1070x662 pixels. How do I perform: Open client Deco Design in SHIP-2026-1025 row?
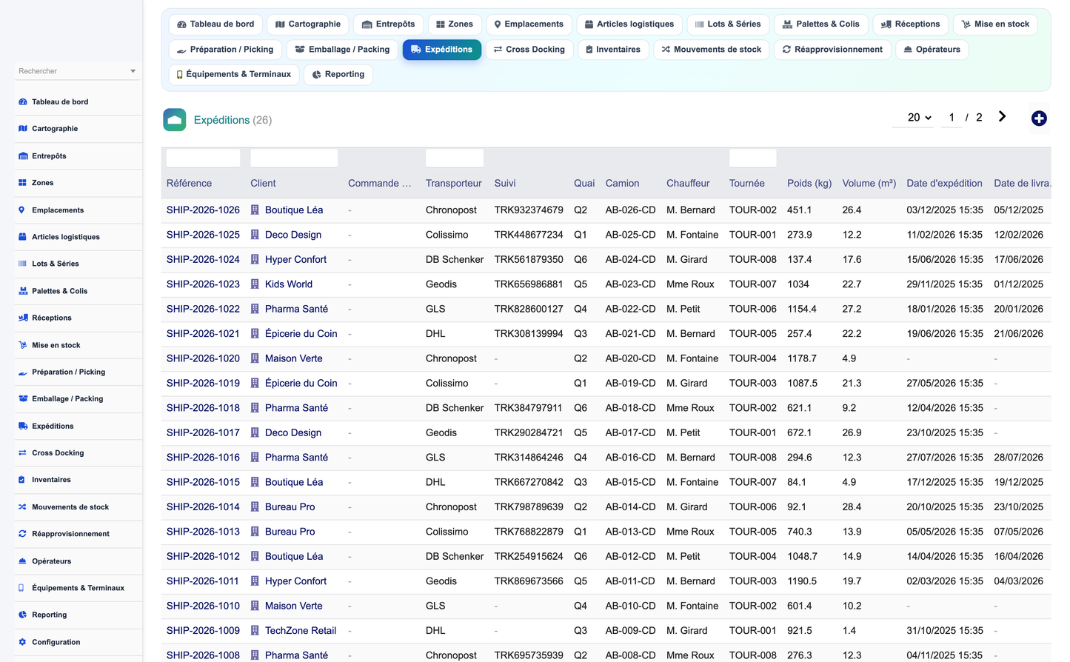(x=293, y=235)
